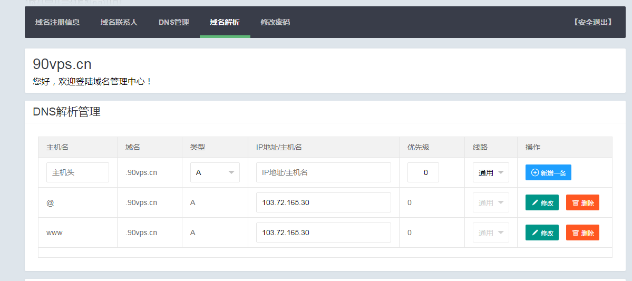Switch to the 域名注册信息 tab
632x281 pixels.
coord(57,22)
